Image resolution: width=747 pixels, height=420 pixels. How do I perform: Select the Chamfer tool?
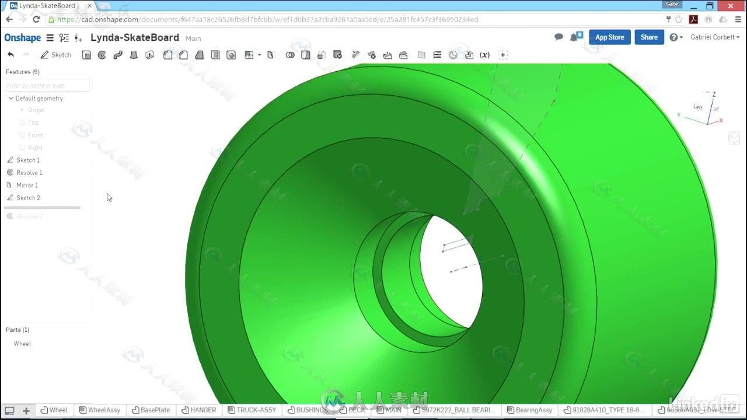tap(183, 55)
